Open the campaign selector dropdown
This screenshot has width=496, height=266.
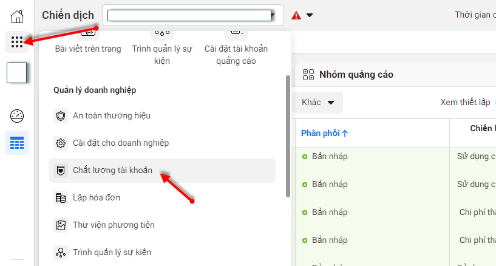coord(192,15)
